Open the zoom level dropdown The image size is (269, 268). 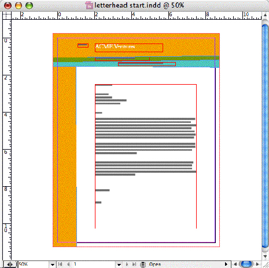pos(53,265)
